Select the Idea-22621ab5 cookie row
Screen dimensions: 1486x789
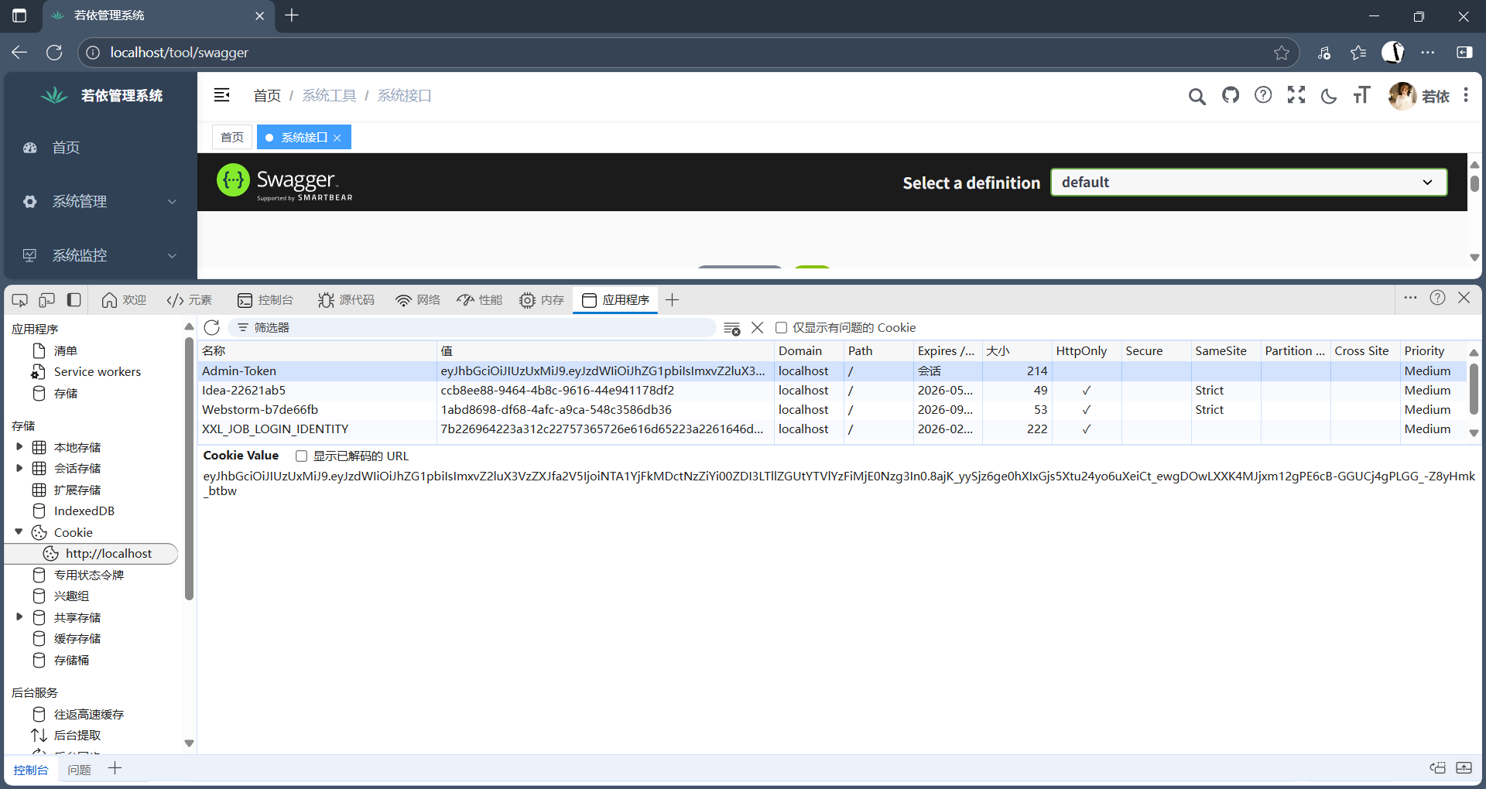pos(832,391)
